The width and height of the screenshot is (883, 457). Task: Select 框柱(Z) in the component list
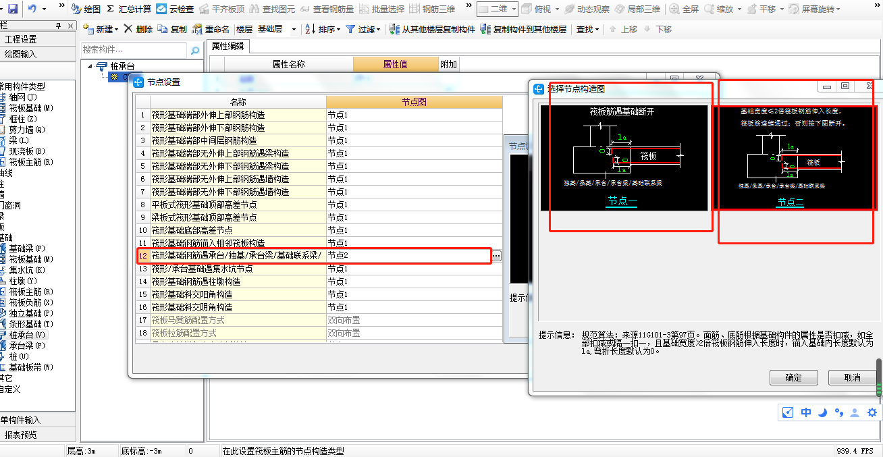click(22, 119)
